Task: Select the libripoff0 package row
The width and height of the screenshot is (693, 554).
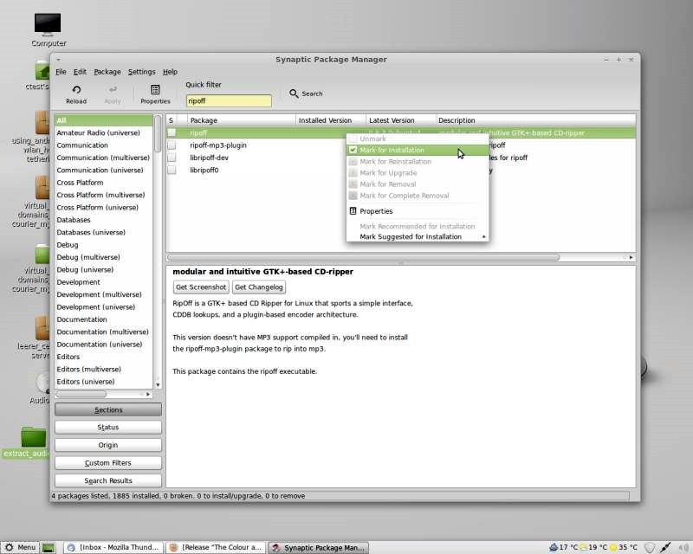Action: pos(256,170)
